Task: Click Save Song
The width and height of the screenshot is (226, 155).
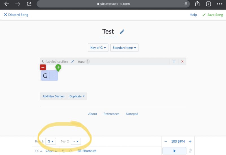Action: [x=212, y=15]
